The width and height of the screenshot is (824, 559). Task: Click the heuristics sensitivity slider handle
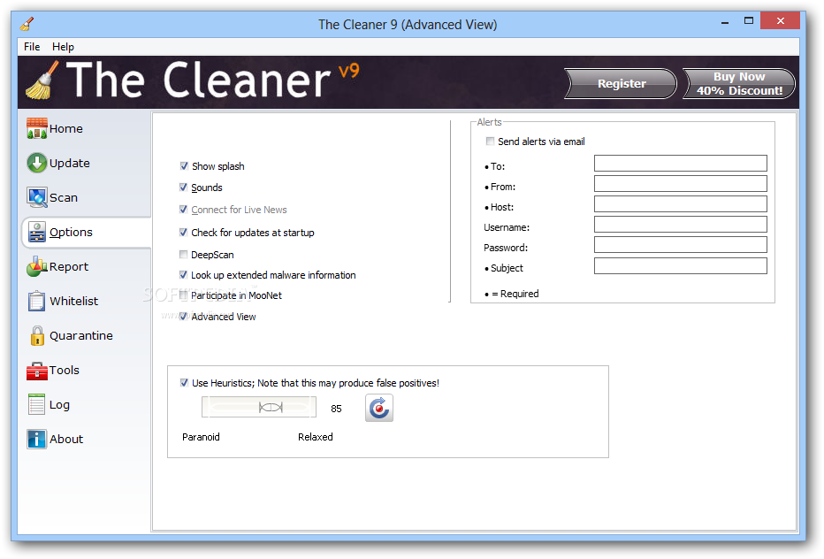click(x=271, y=408)
